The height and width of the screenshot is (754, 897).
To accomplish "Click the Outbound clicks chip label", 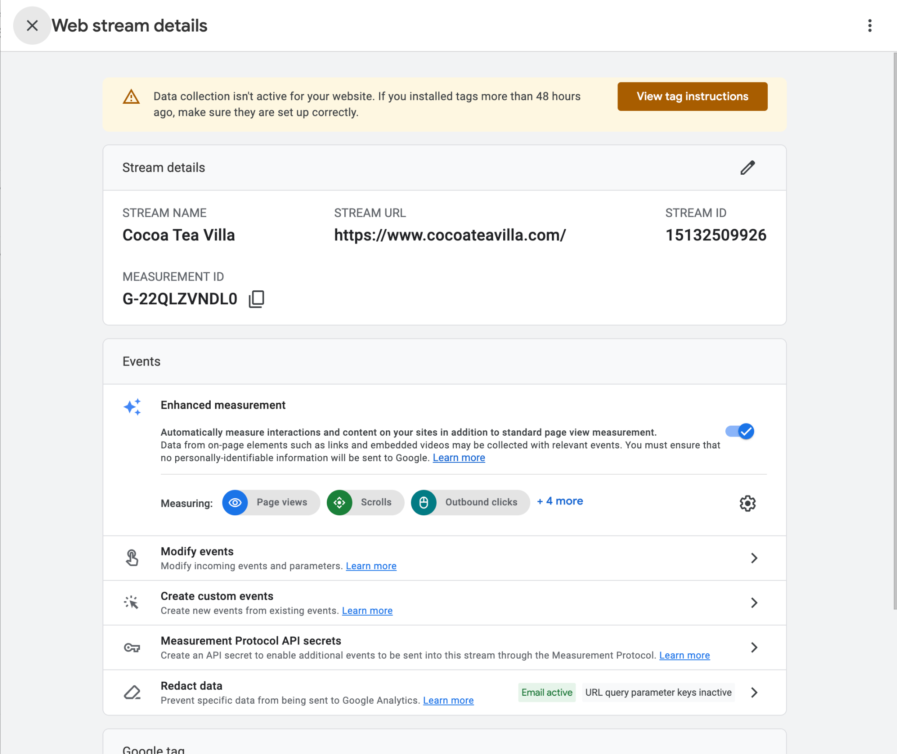I will [x=481, y=502].
